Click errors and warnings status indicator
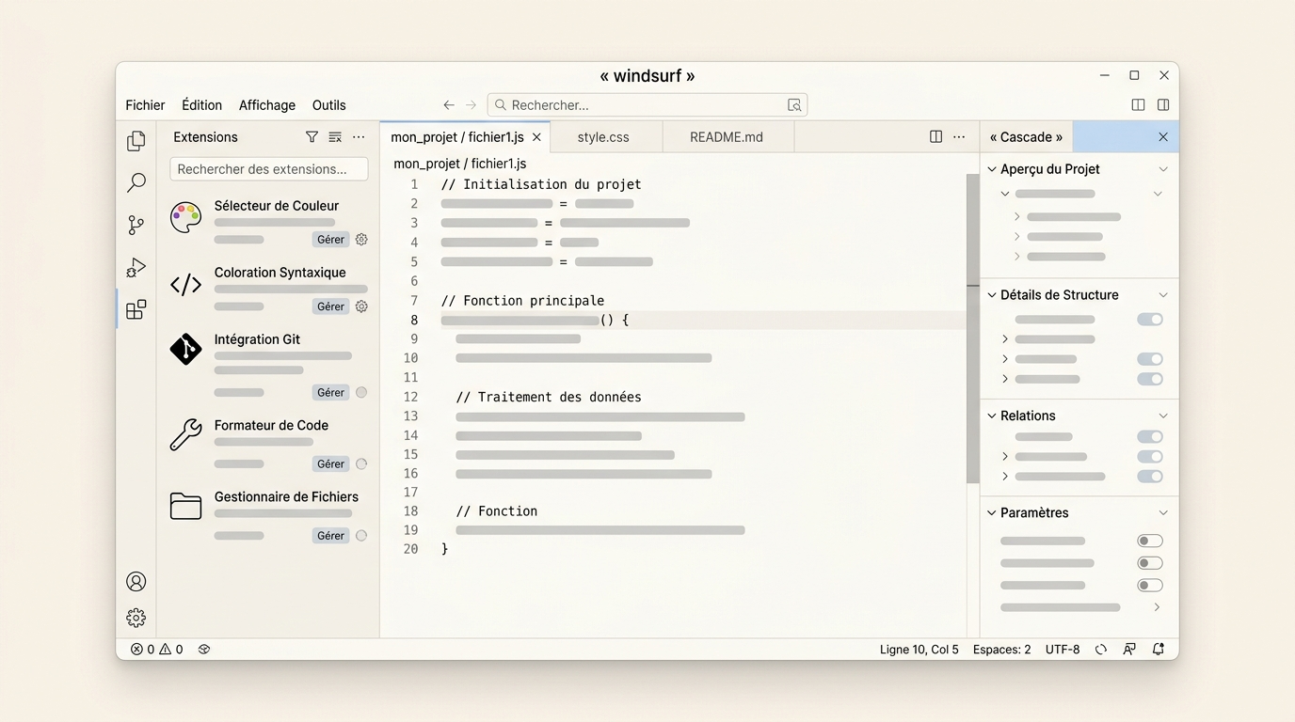The image size is (1295, 722). click(156, 650)
